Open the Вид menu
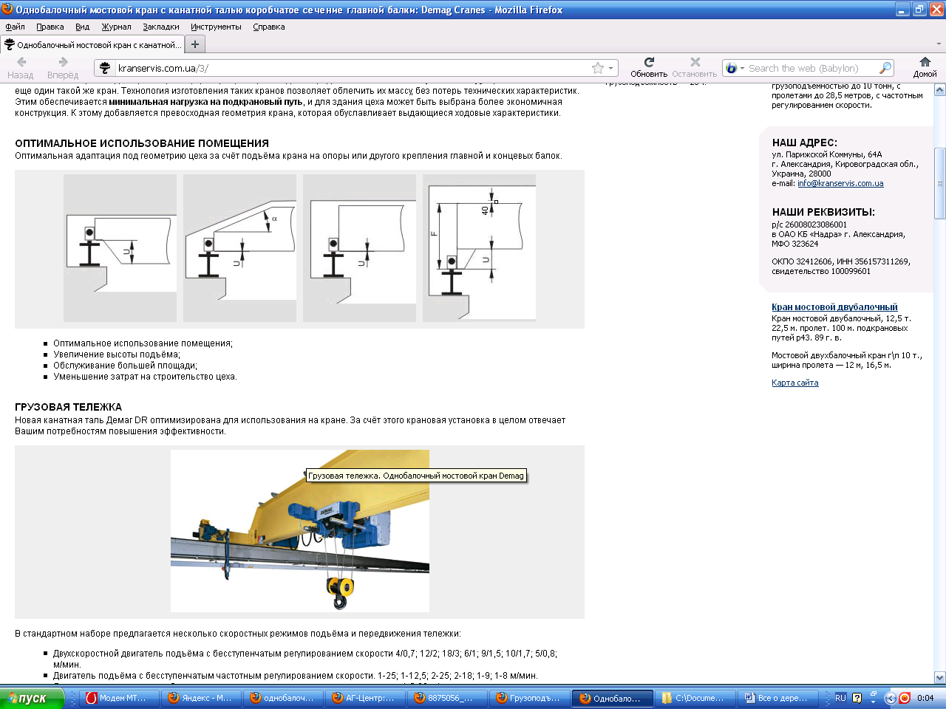 (82, 27)
